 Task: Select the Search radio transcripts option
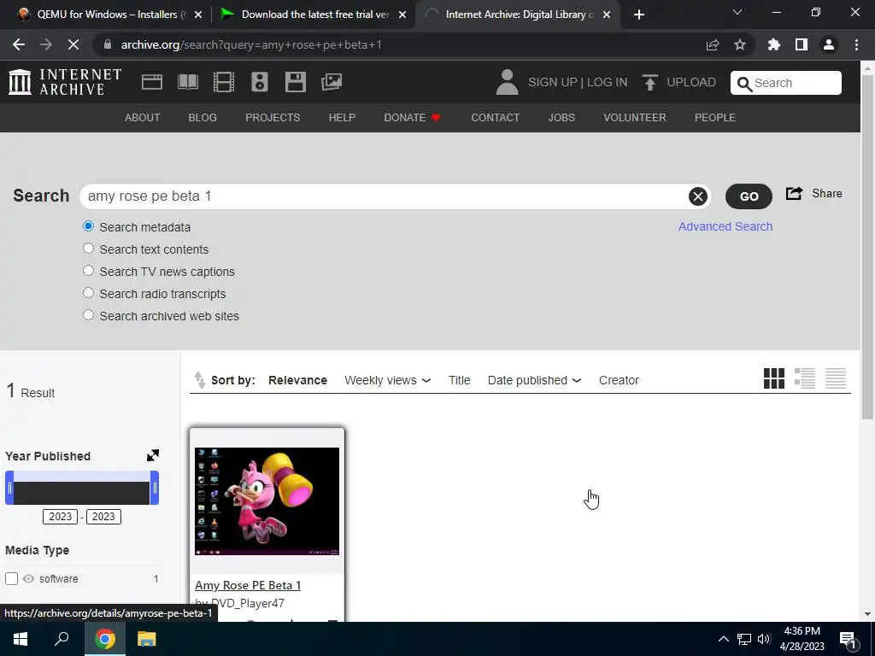click(x=88, y=293)
